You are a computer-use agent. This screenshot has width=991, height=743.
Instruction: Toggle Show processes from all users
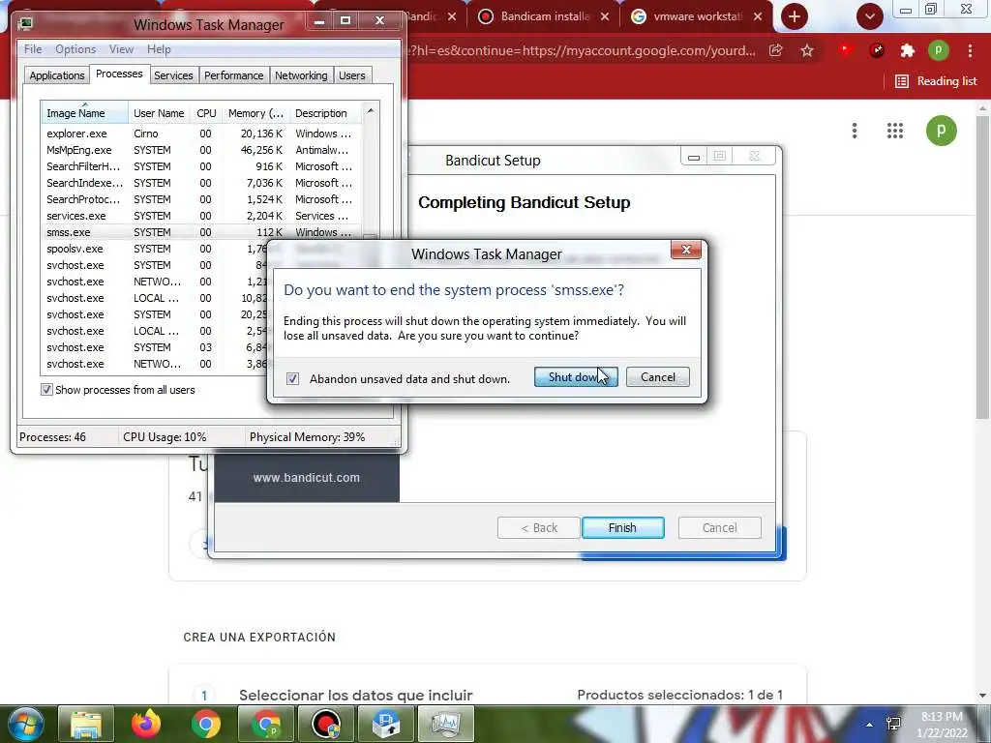pyautogui.click(x=46, y=390)
